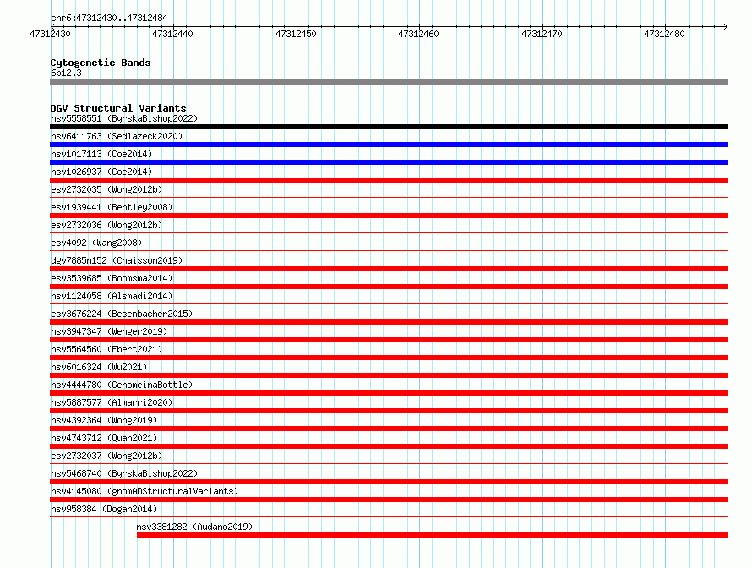
Task: Select the red nsv3947347 variant bar
Action: 389,340
